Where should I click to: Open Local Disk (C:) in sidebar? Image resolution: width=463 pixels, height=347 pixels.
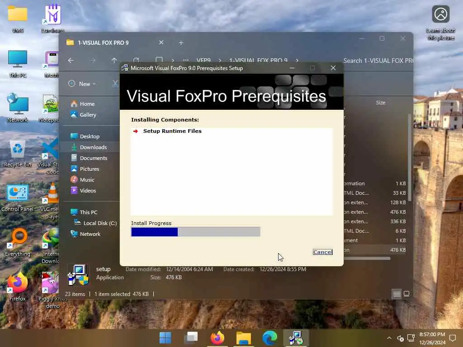pyautogui.click(x=95, y=223)
